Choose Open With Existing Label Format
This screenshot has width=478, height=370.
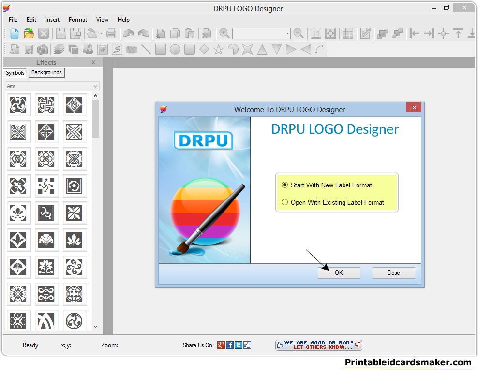coord(332,202)
